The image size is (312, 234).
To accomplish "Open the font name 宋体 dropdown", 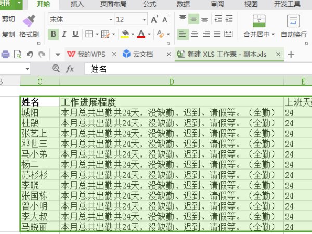I will tap(111, 20).
